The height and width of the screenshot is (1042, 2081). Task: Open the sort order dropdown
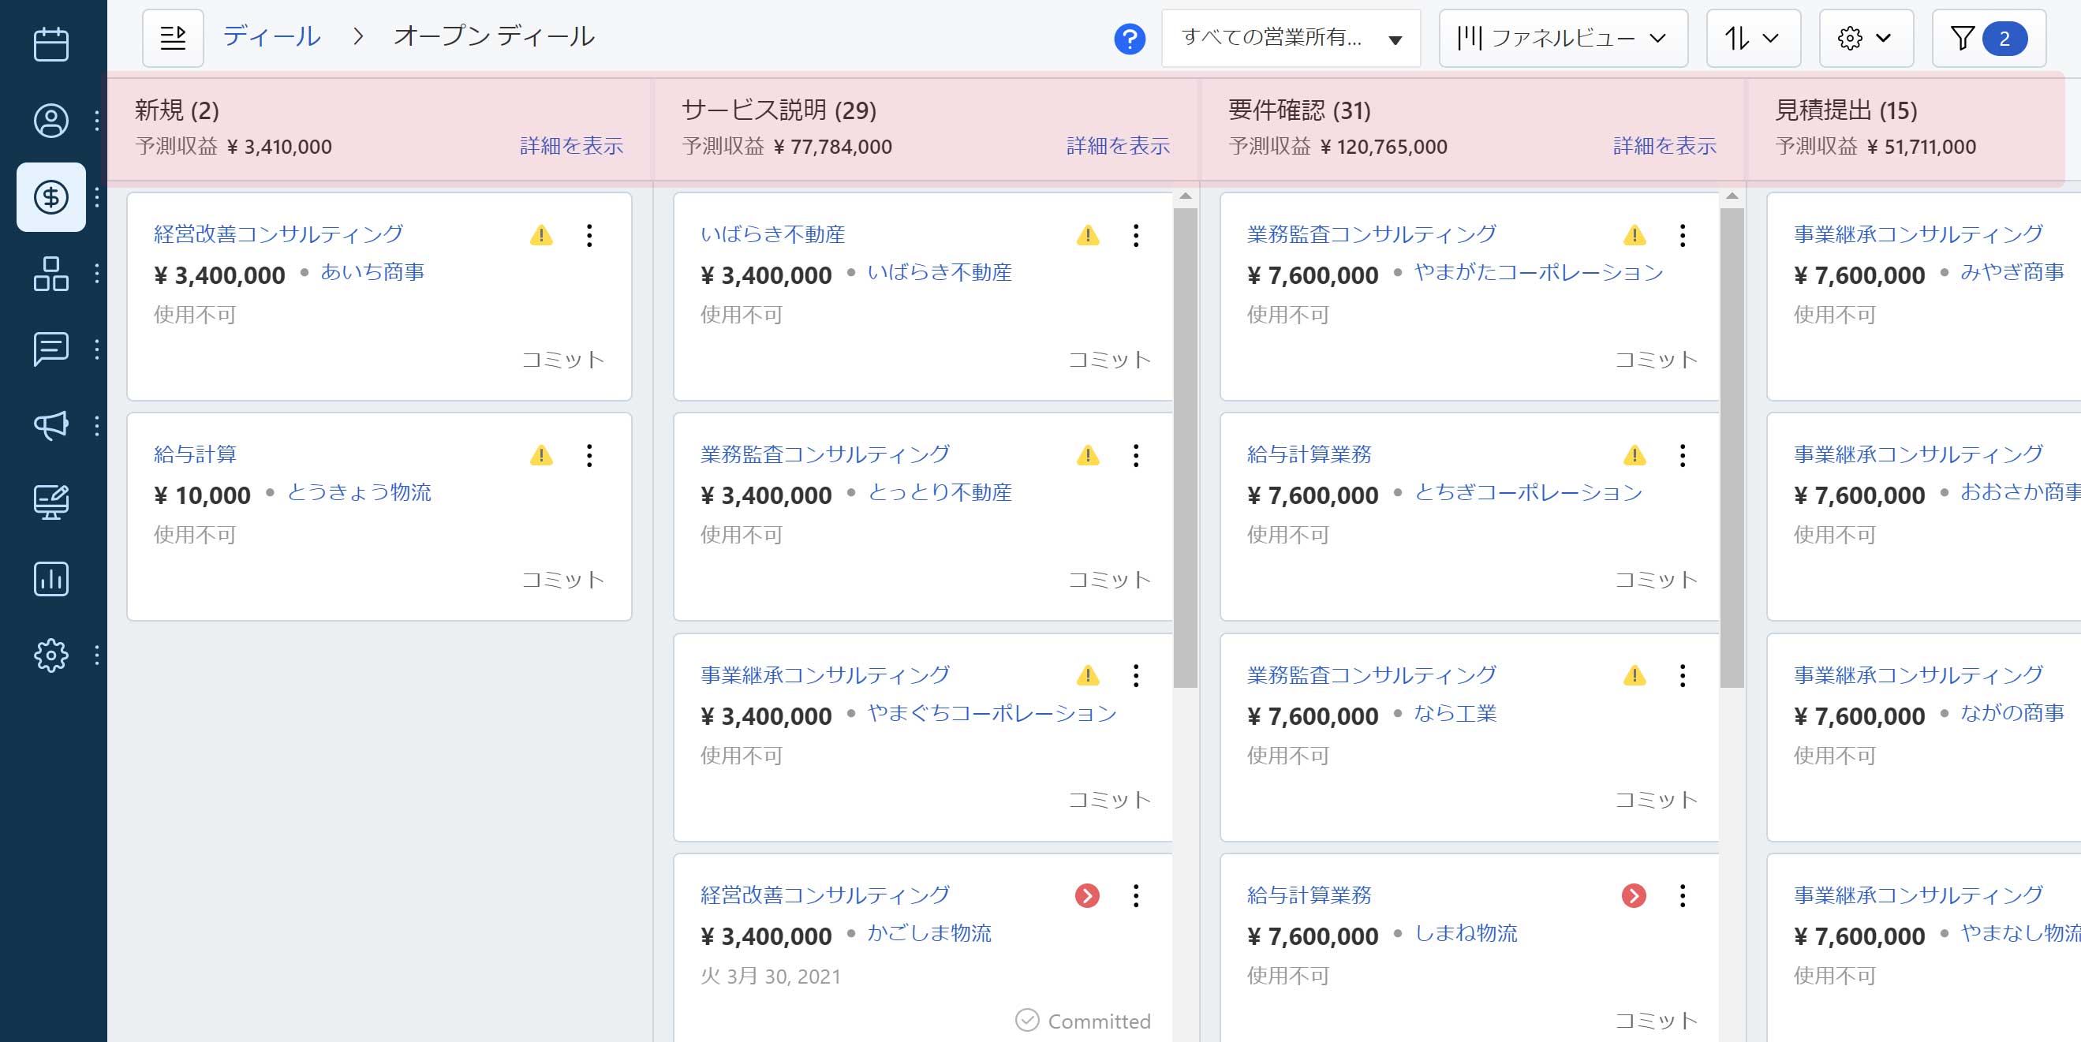coord(1753,38)
